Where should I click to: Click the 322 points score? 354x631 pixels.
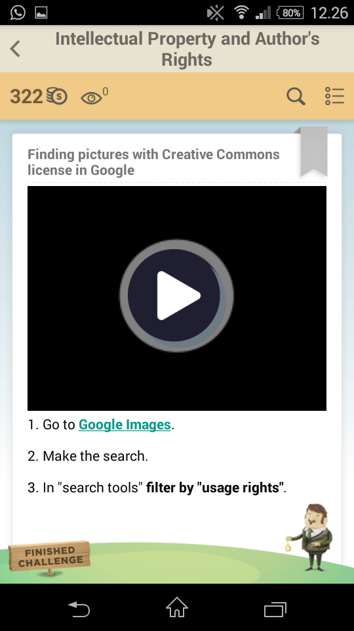[26, 97]
